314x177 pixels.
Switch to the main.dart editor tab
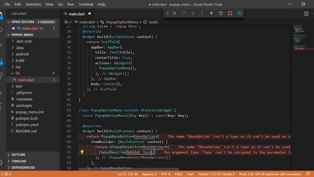coord(77,14)
